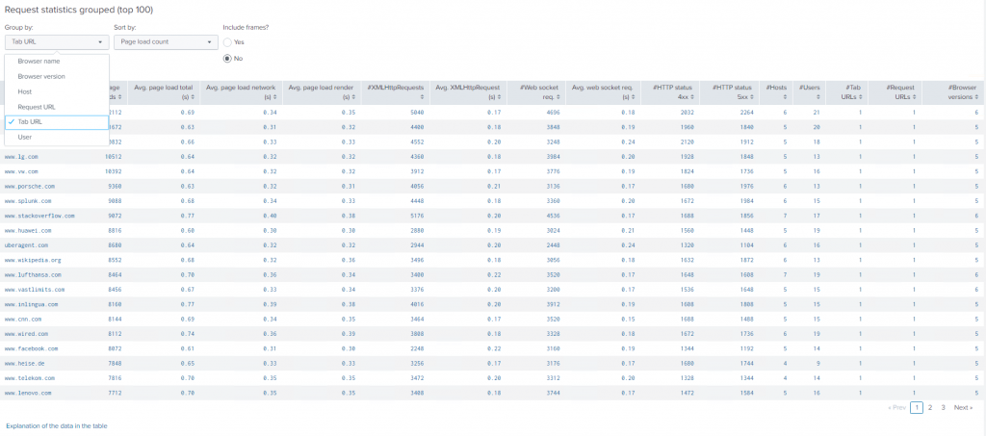Sort by #XMLHttpRequests column header

pyautogui.click(x=396, y=92)
